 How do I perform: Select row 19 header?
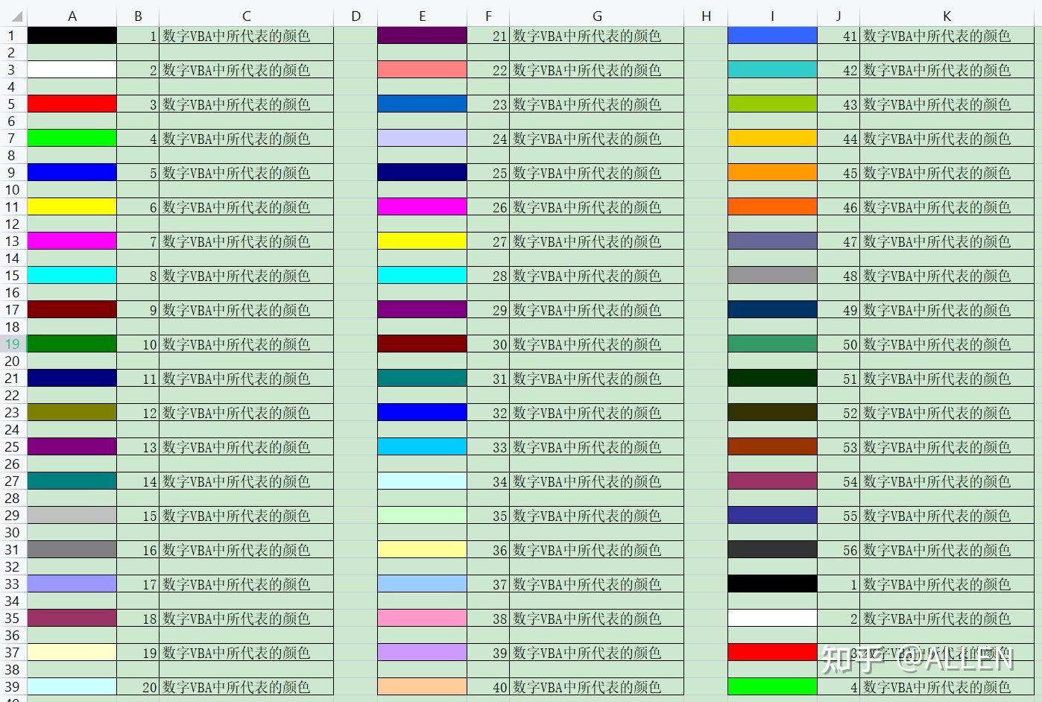(x=10, y=344)
